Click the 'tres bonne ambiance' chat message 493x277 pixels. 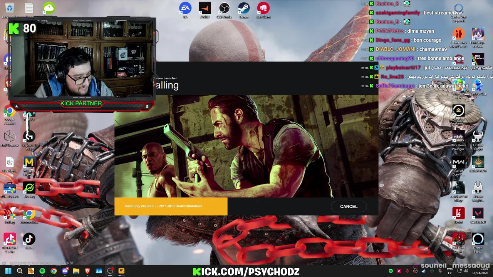pos(441,58)
